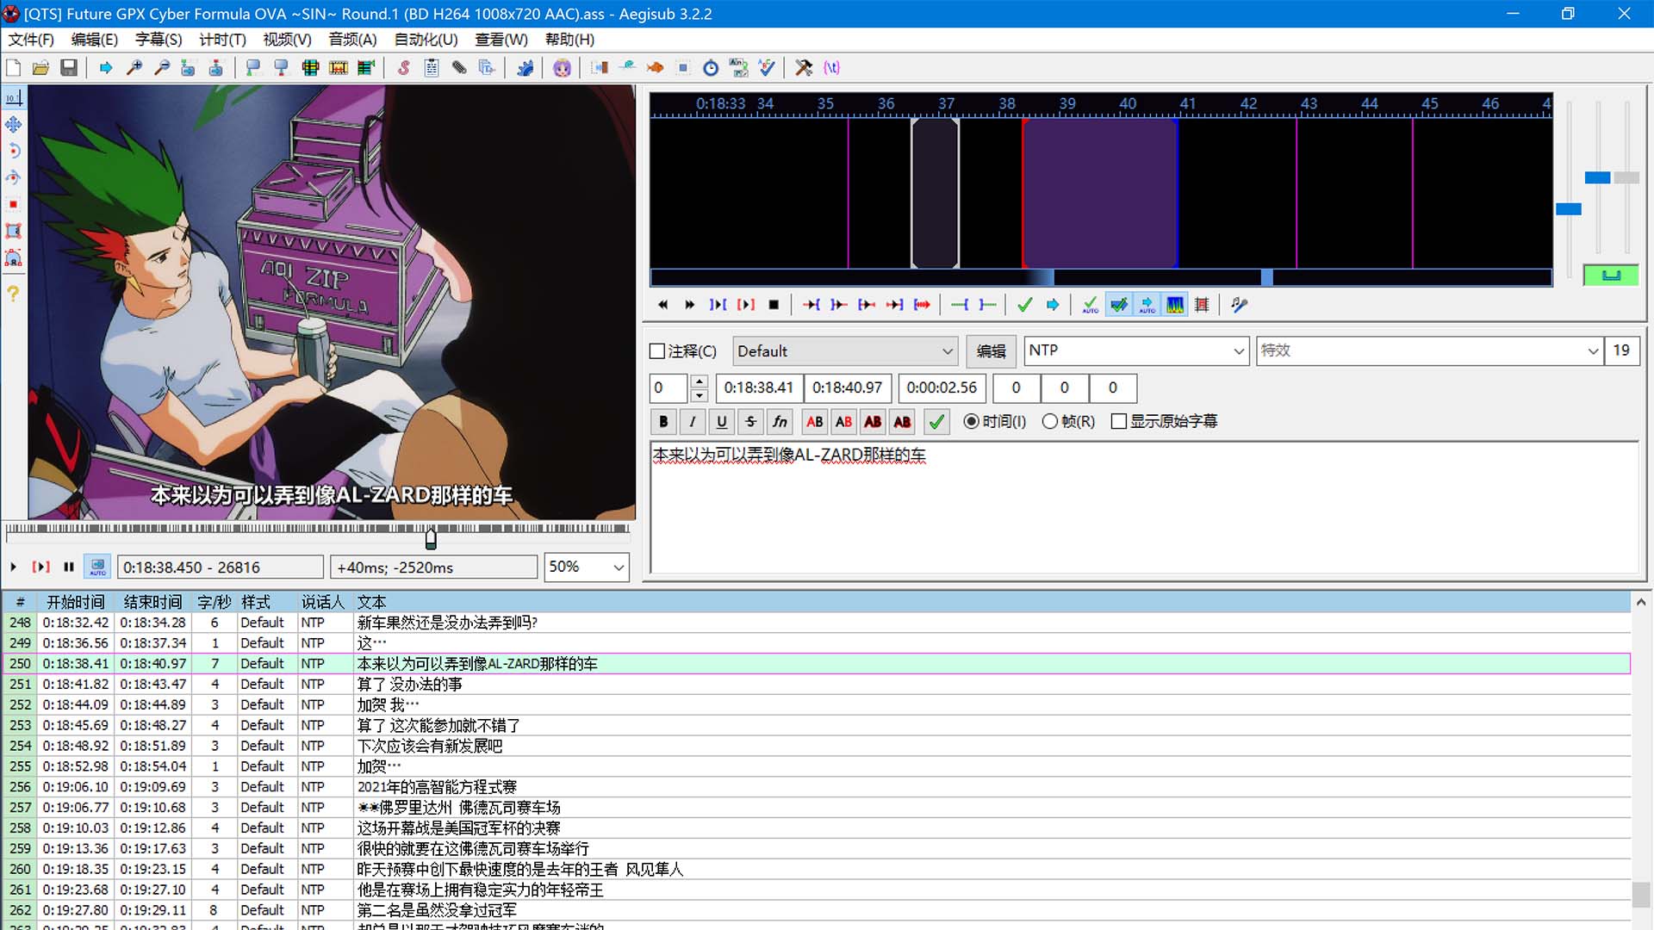Click the 编辑 style edit button
Screen dimensions: 1654x930
pos(991,351)
